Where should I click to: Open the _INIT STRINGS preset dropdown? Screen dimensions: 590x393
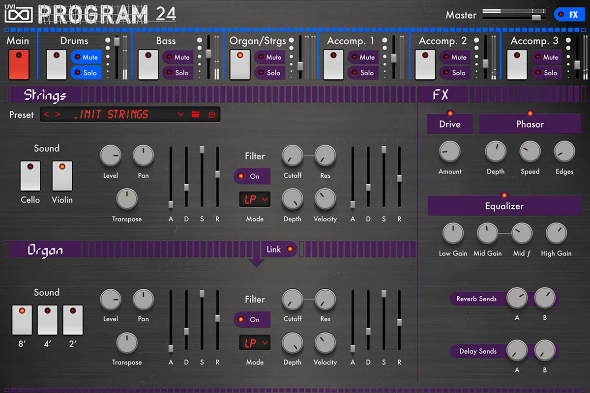tap(180, 114)
